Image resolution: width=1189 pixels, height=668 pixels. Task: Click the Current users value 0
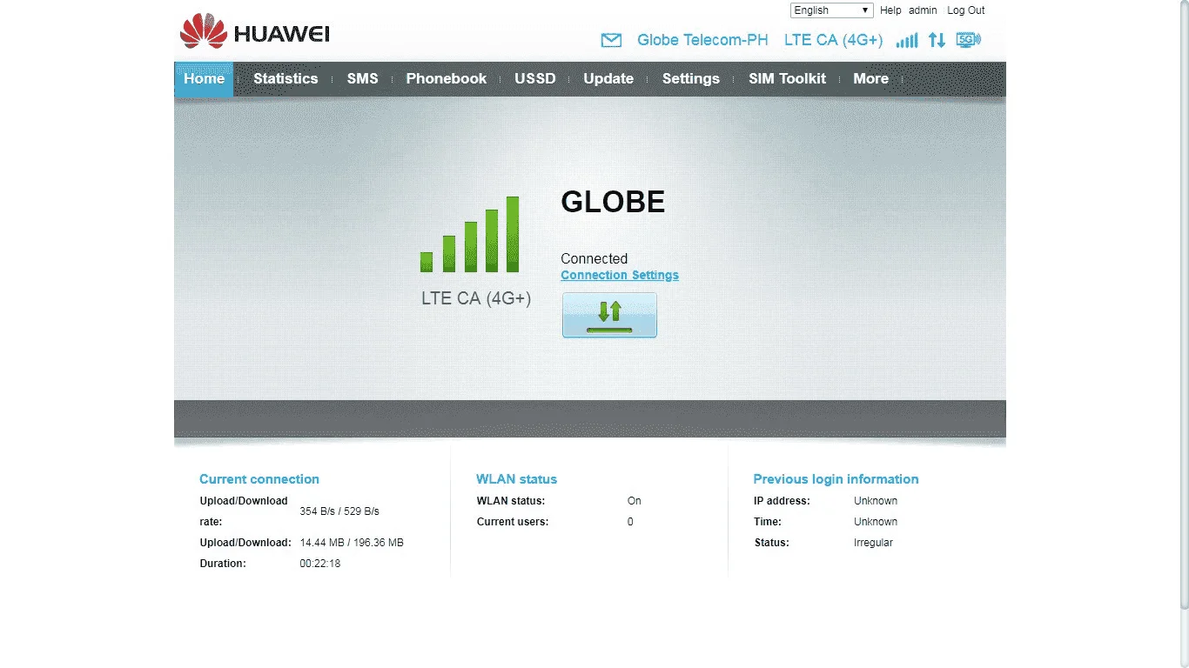click(630, 522)
